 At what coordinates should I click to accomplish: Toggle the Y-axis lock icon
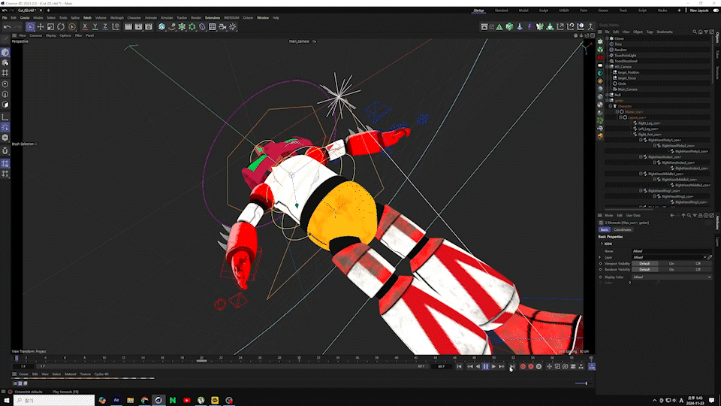coord(95,27)
